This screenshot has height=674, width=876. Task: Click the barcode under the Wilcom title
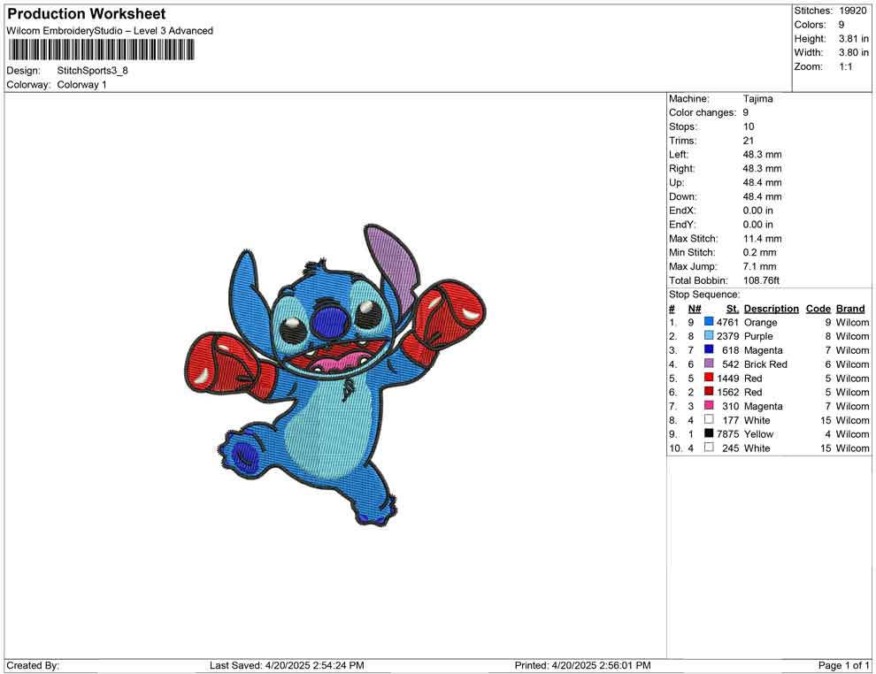coord(101,50)
